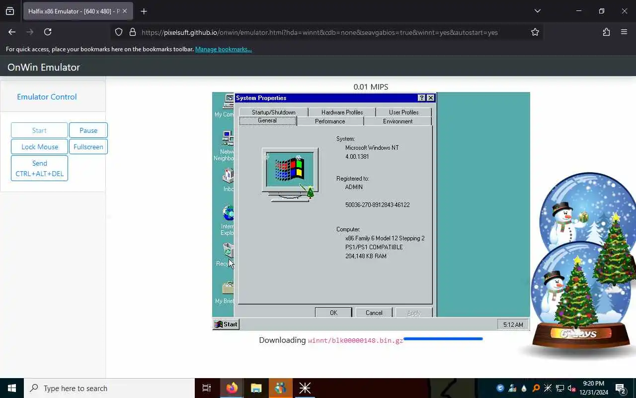Bookmark this page with the star
The height and width of the screenshot is (398, 636).
[535, 32]
